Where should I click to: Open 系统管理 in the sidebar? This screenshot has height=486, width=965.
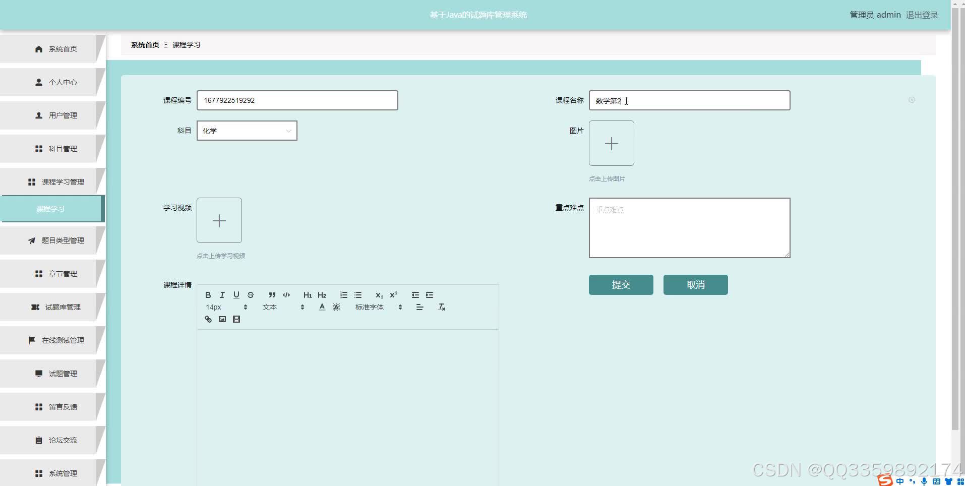tap(52, 473)
